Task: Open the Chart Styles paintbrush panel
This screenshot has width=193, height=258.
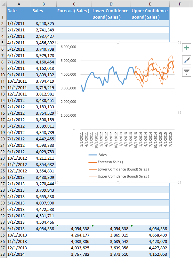Action: 187,60
